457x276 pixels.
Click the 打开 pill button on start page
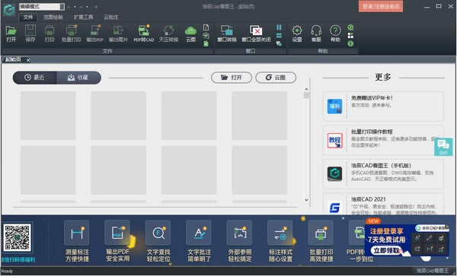(232, 78)
